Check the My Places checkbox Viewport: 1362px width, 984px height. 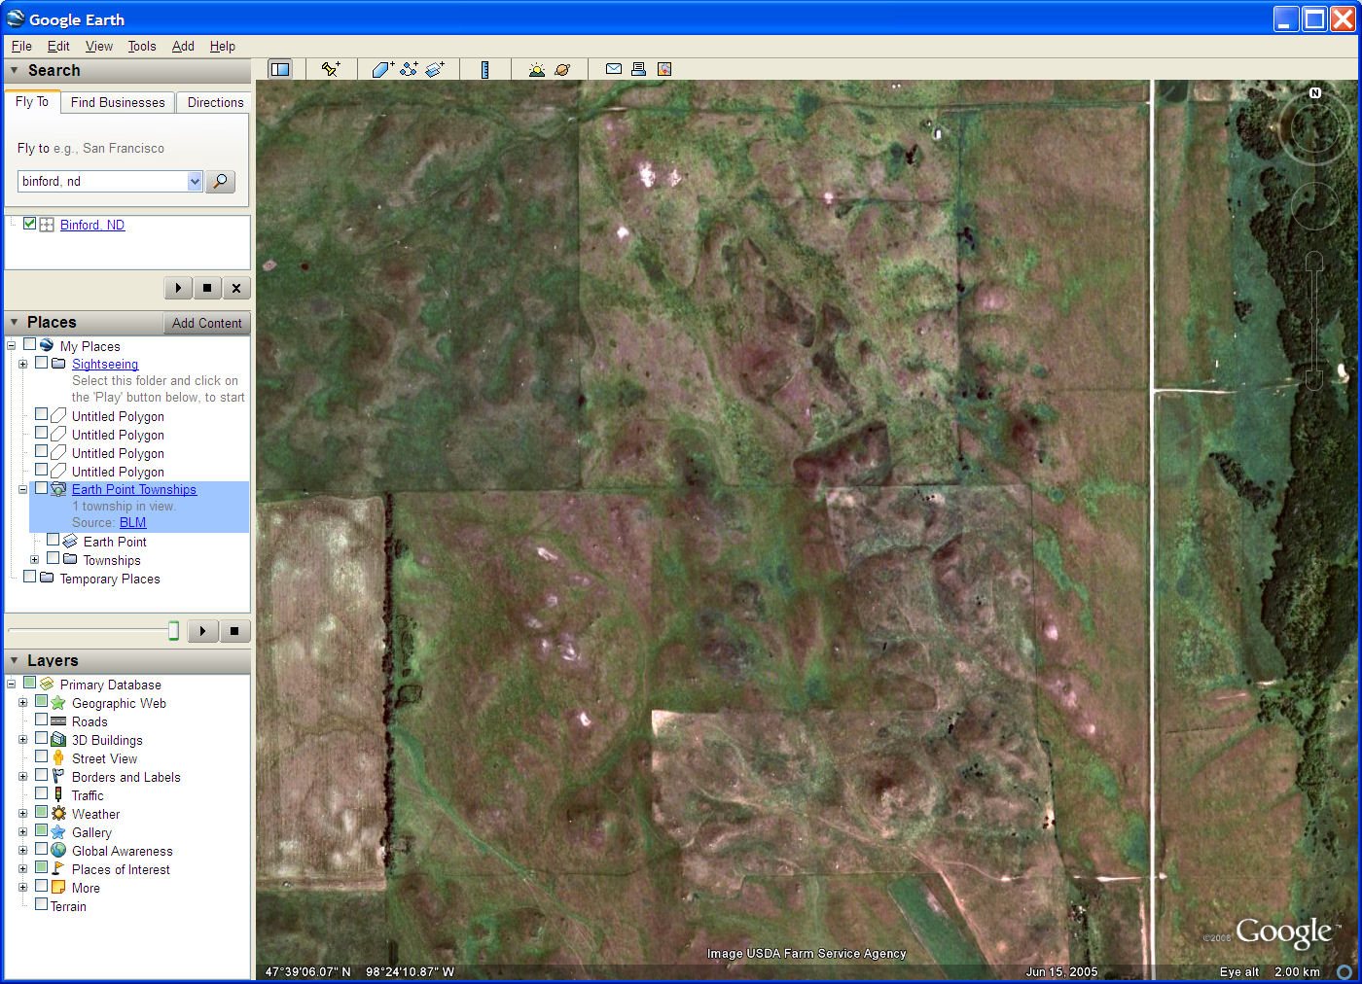[x=30, y=344]
